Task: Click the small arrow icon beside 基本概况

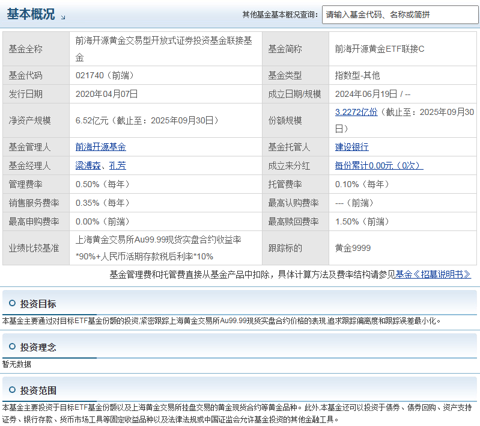Action: (63, 17)
